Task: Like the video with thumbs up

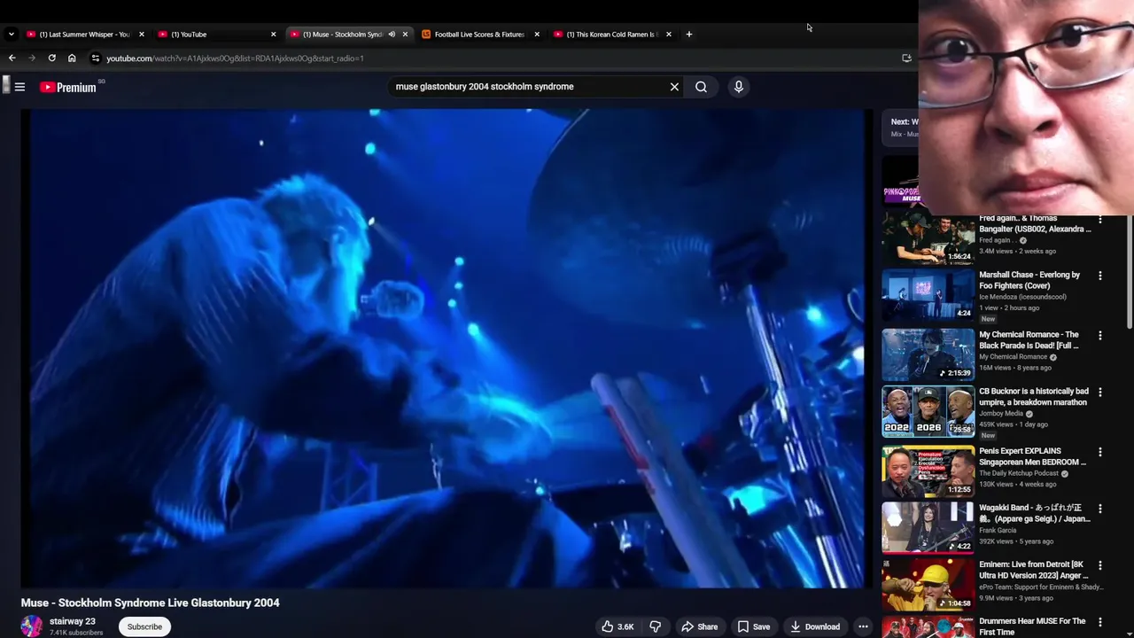Action: tap(617, 626)
